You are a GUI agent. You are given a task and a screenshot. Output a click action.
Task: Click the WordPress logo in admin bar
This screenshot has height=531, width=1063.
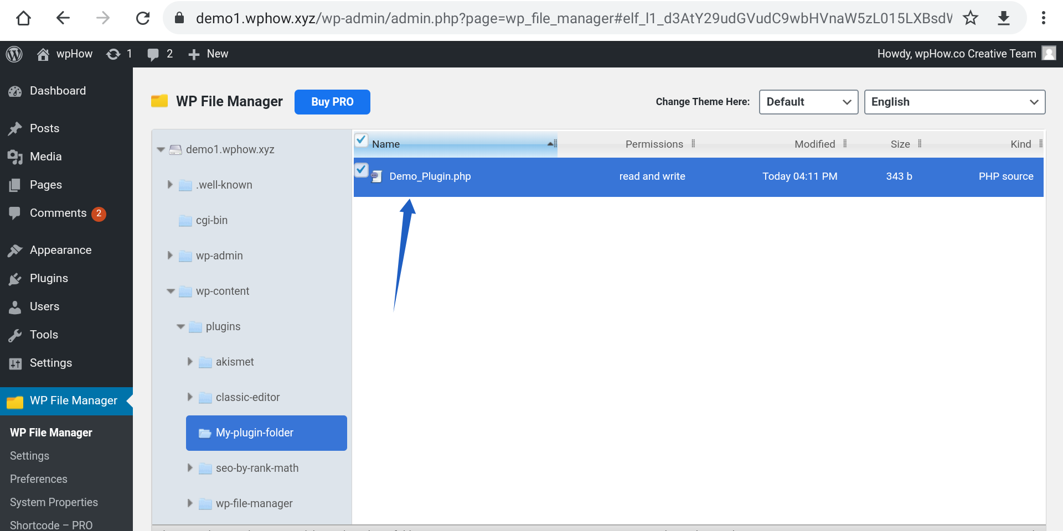15,54
